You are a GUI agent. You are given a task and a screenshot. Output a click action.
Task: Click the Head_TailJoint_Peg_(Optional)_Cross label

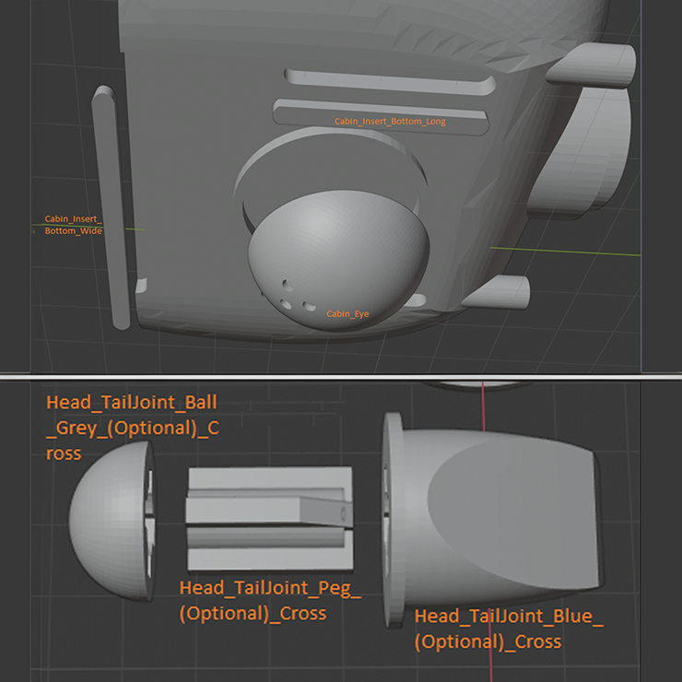(x=270, y=601)
